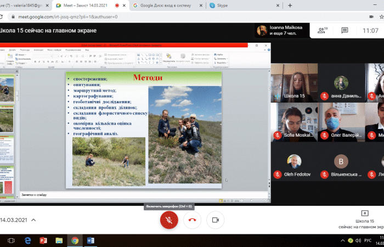This screenshot has height=247, width=384.
Task: Expand meeting details arrow next to 14.03.2021
Action: click(33, 220)
